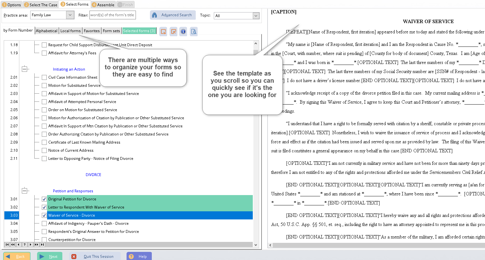Open the Topic dropdown showing All
This screenshot has height=260, width=485.
[256, 15]
